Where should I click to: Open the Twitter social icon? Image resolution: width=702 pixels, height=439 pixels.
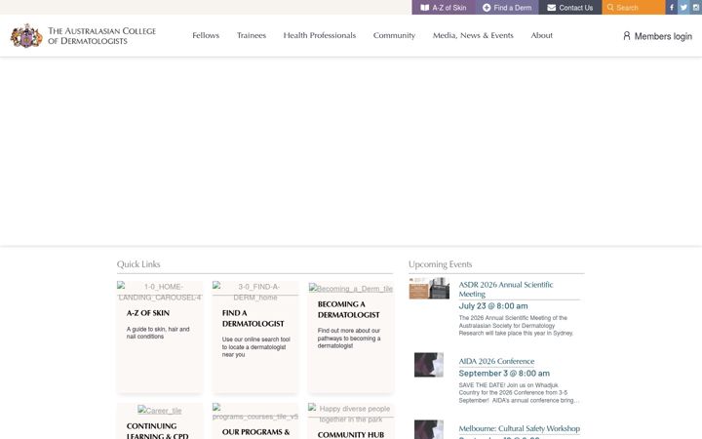[x=683, y=7]
